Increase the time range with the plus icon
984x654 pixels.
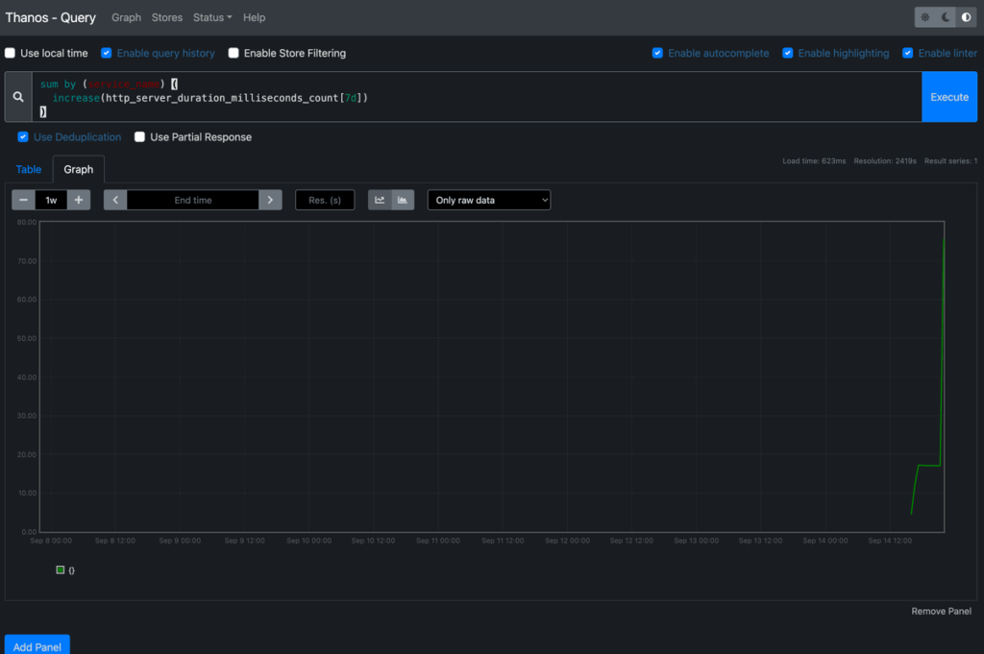tap(79, 200)
